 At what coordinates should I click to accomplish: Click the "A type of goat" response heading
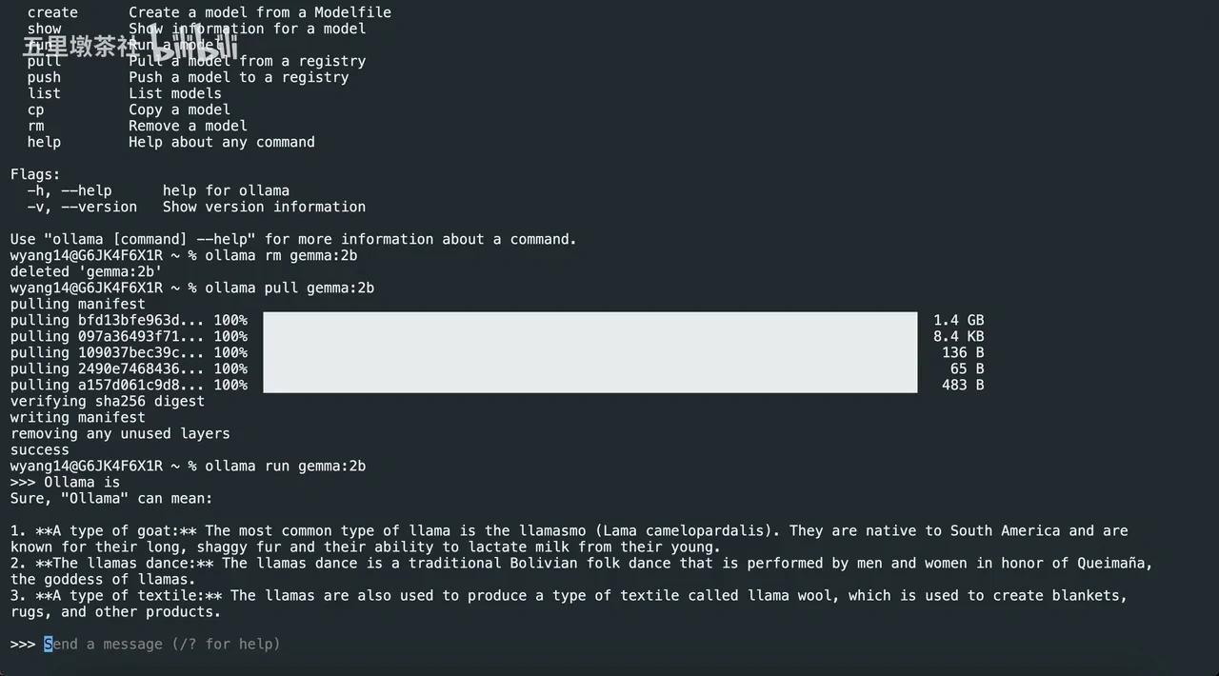[116, 531]
